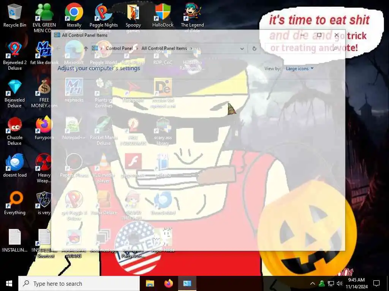Open the volume control tray icon

pos(339,283)
